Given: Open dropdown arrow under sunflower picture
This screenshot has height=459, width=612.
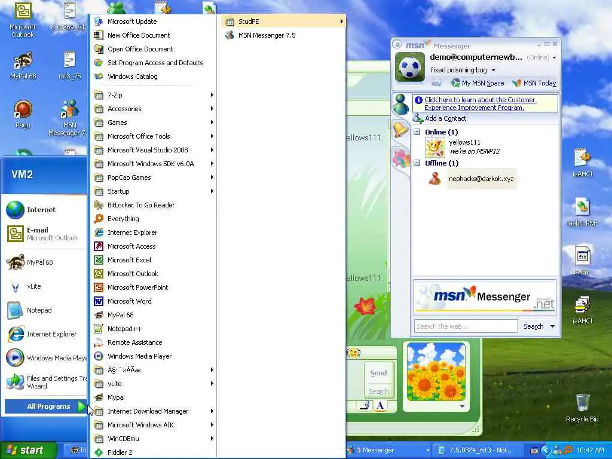Looking at the screenshot, I should 462,406.
